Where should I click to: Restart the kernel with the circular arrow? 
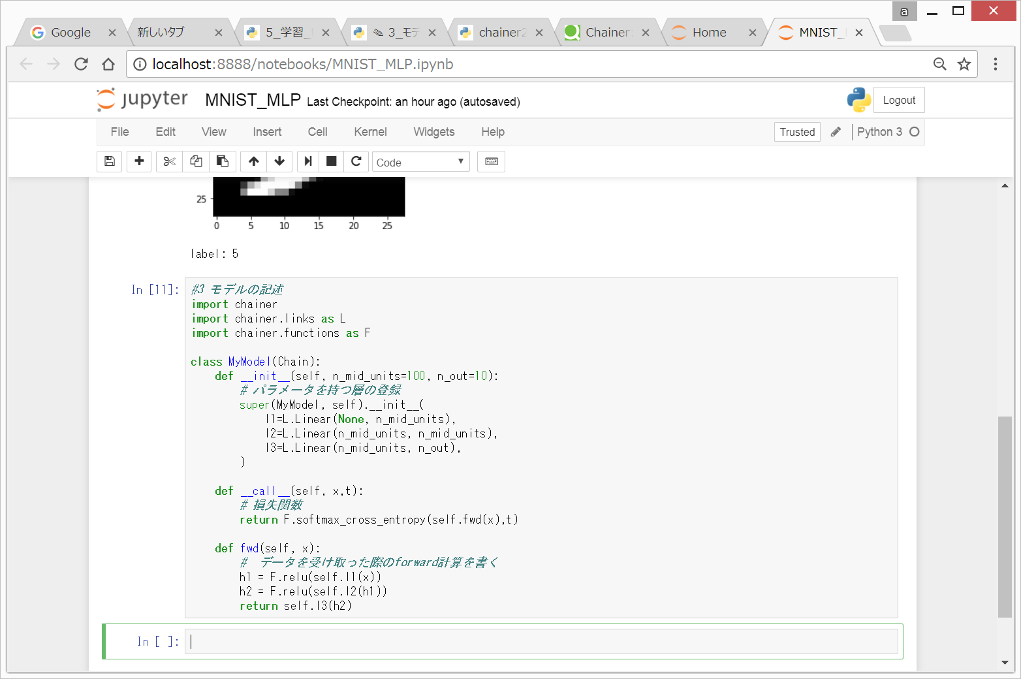[356, 161]
